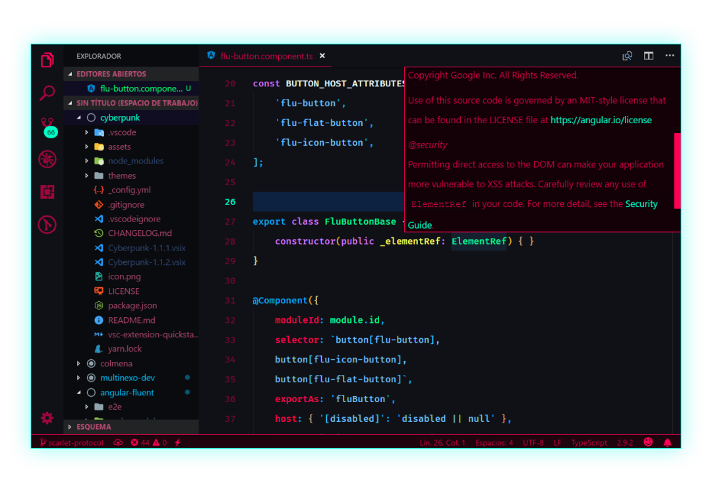Open README.md in explorer
Screen dimensions: 712x493
pos(131,320)
